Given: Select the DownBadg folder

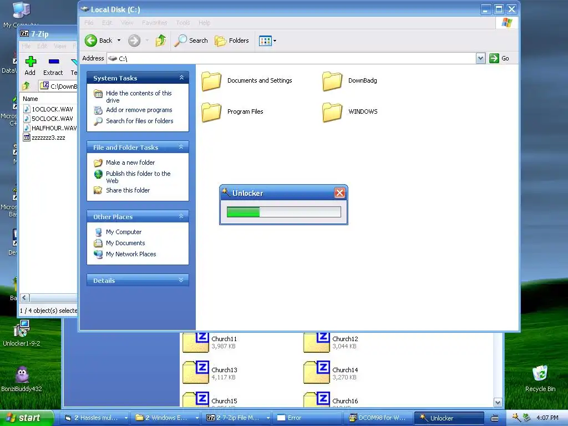Looking at the screenshot, I should click(x=349, y=81).
